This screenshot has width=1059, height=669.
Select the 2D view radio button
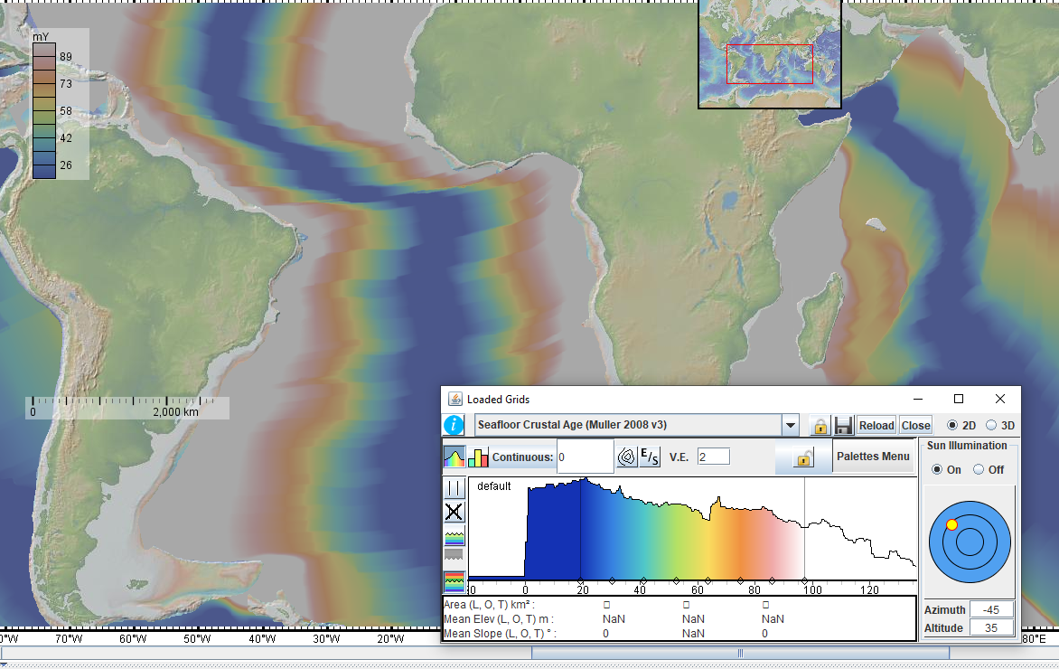pyautogui.click(x=952, y=425)
